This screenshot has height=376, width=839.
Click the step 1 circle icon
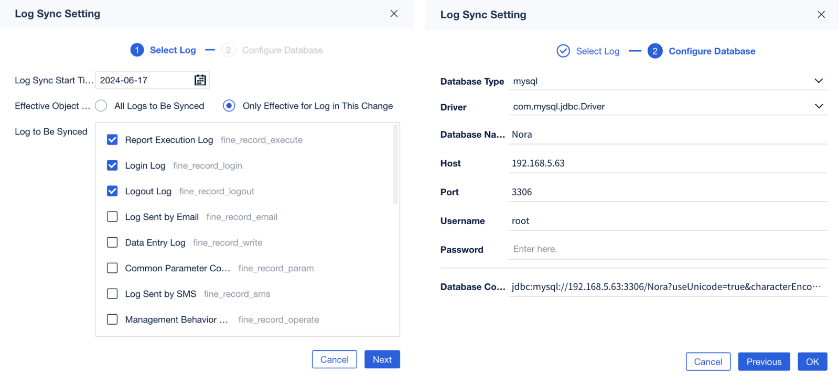137,50
